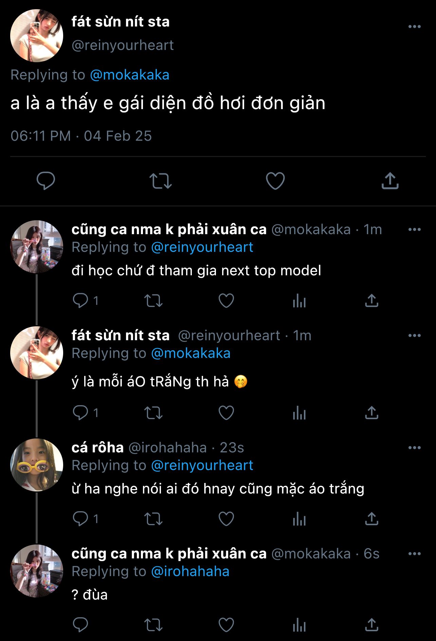
Task: Open more options for the main tweet
Action: point(414,27)
